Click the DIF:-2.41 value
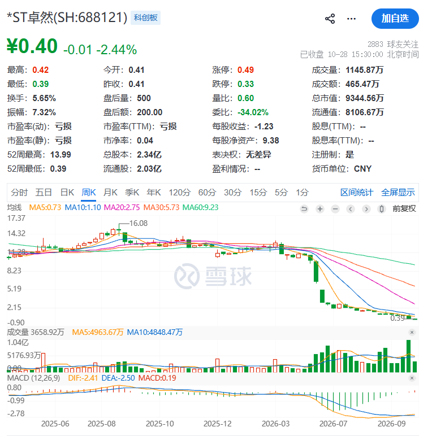432x436 pixels. click(x=83, y=378)
